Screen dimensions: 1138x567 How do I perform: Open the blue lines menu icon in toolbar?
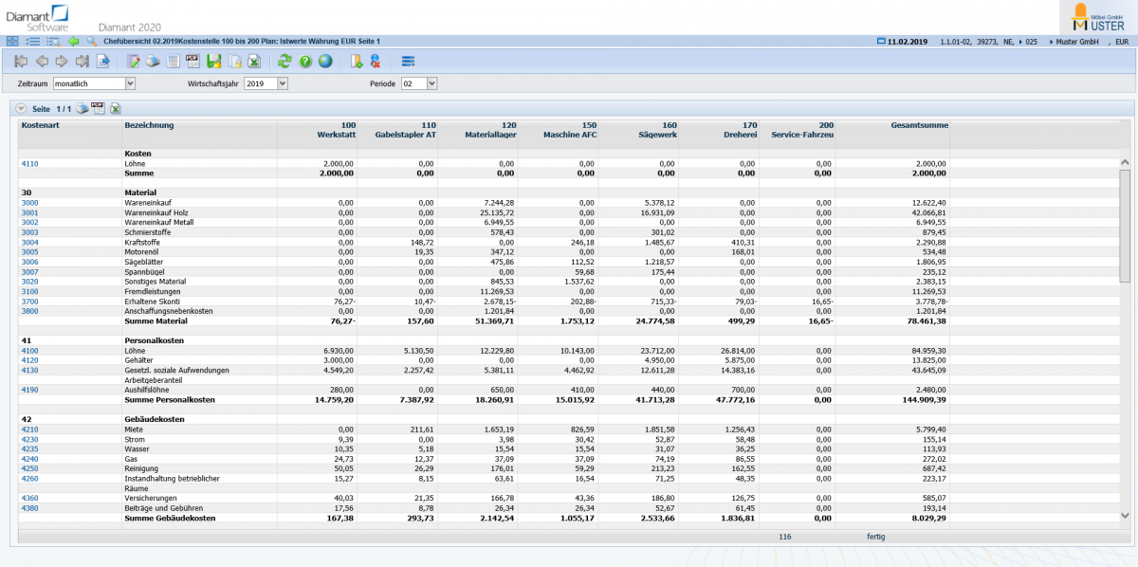point(408,62)
